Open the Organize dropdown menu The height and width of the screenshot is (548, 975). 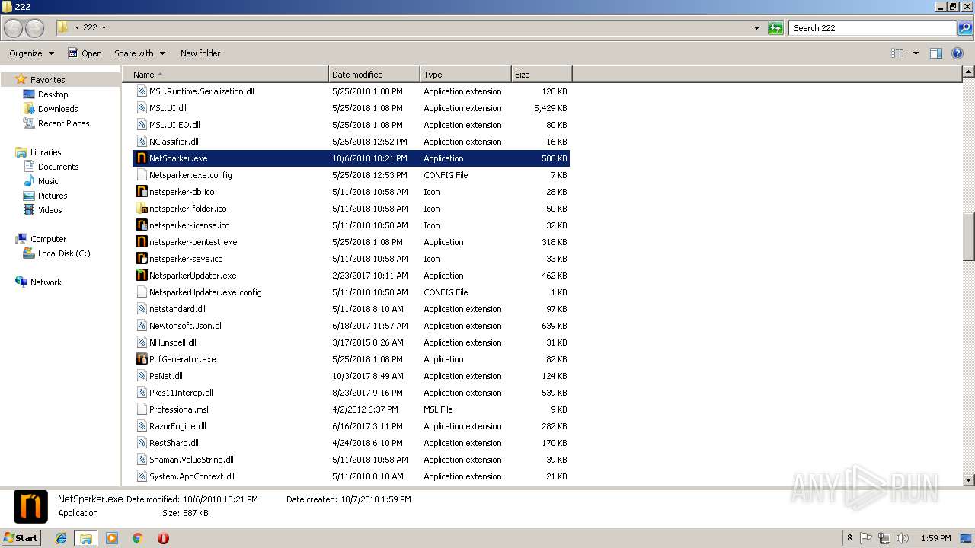(32, 53)
